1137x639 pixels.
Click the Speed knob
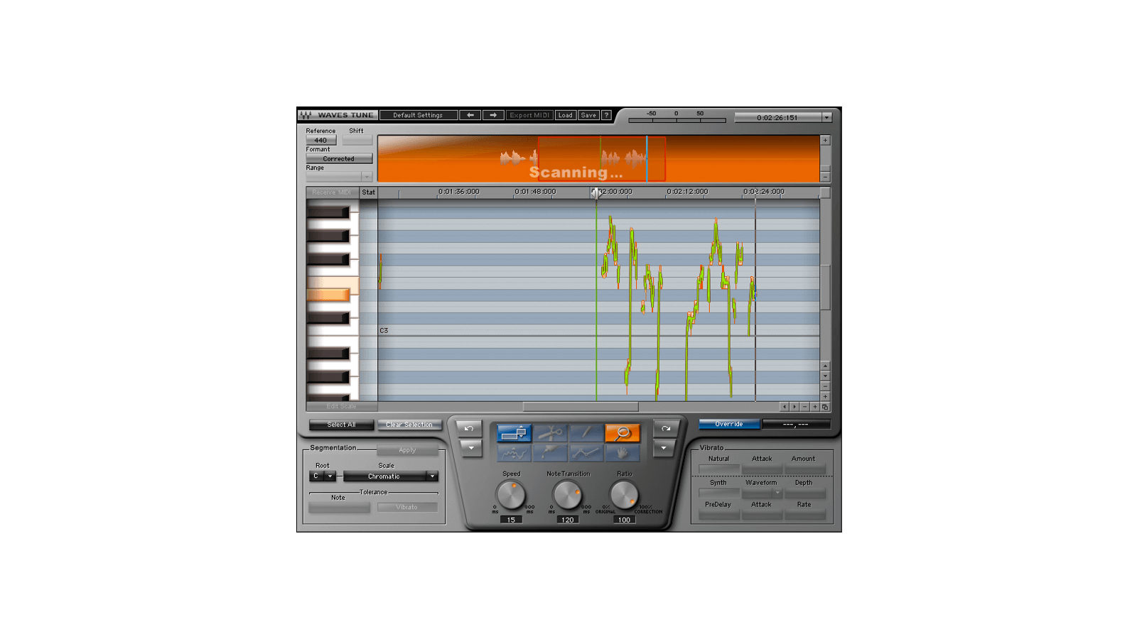coord(510,495)
